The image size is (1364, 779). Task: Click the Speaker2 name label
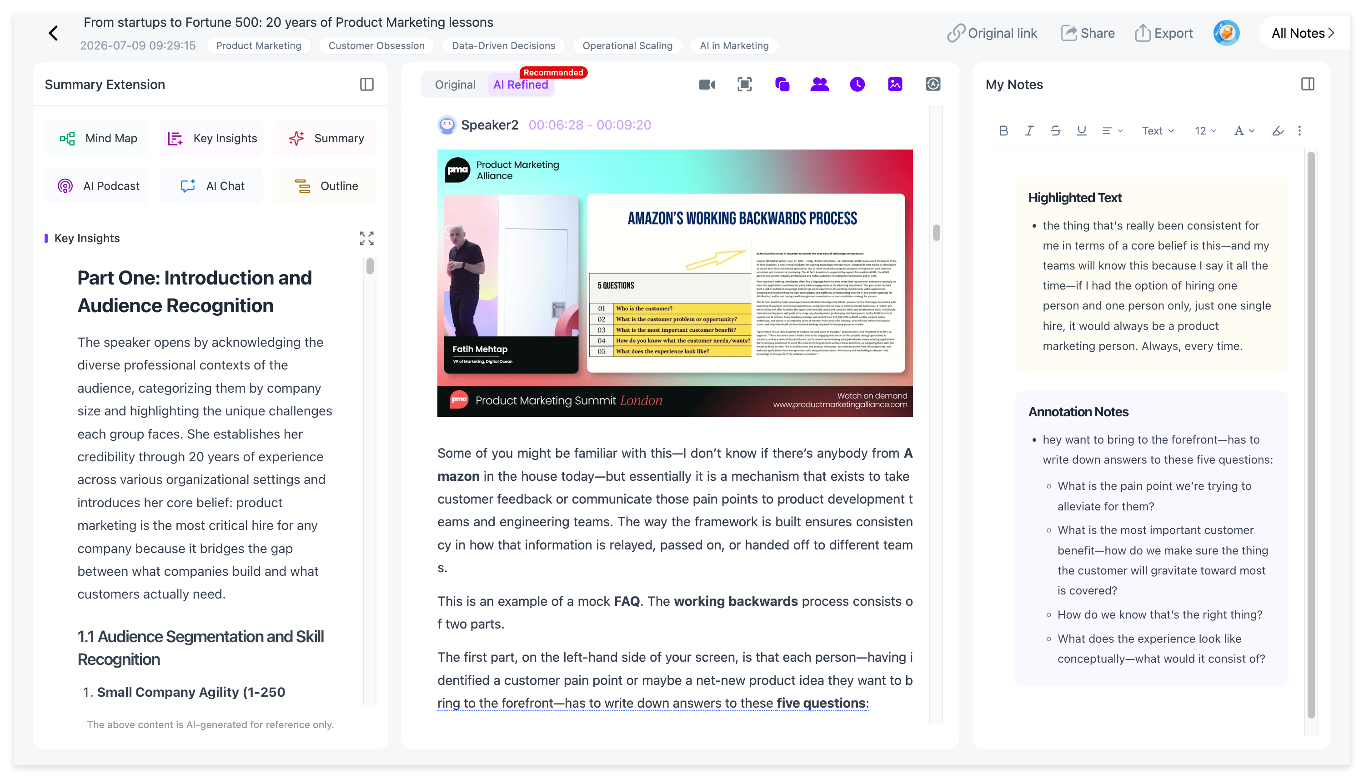(490, 125)
